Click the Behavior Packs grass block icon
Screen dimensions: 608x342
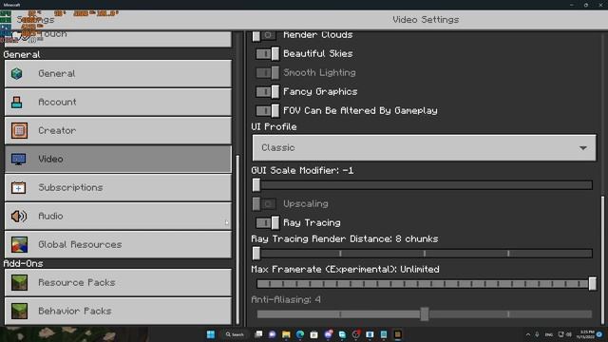19,311
